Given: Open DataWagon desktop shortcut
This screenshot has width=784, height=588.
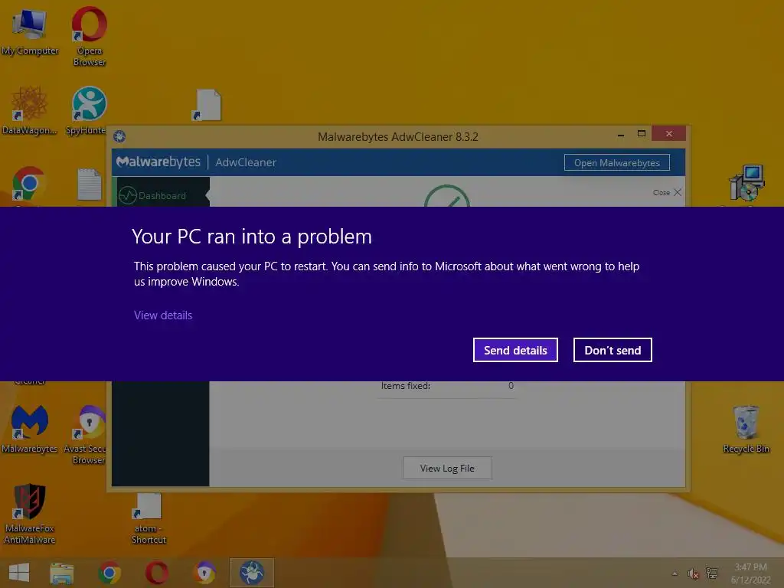Looking at the screenshot, I should click(x=30, y=111).
